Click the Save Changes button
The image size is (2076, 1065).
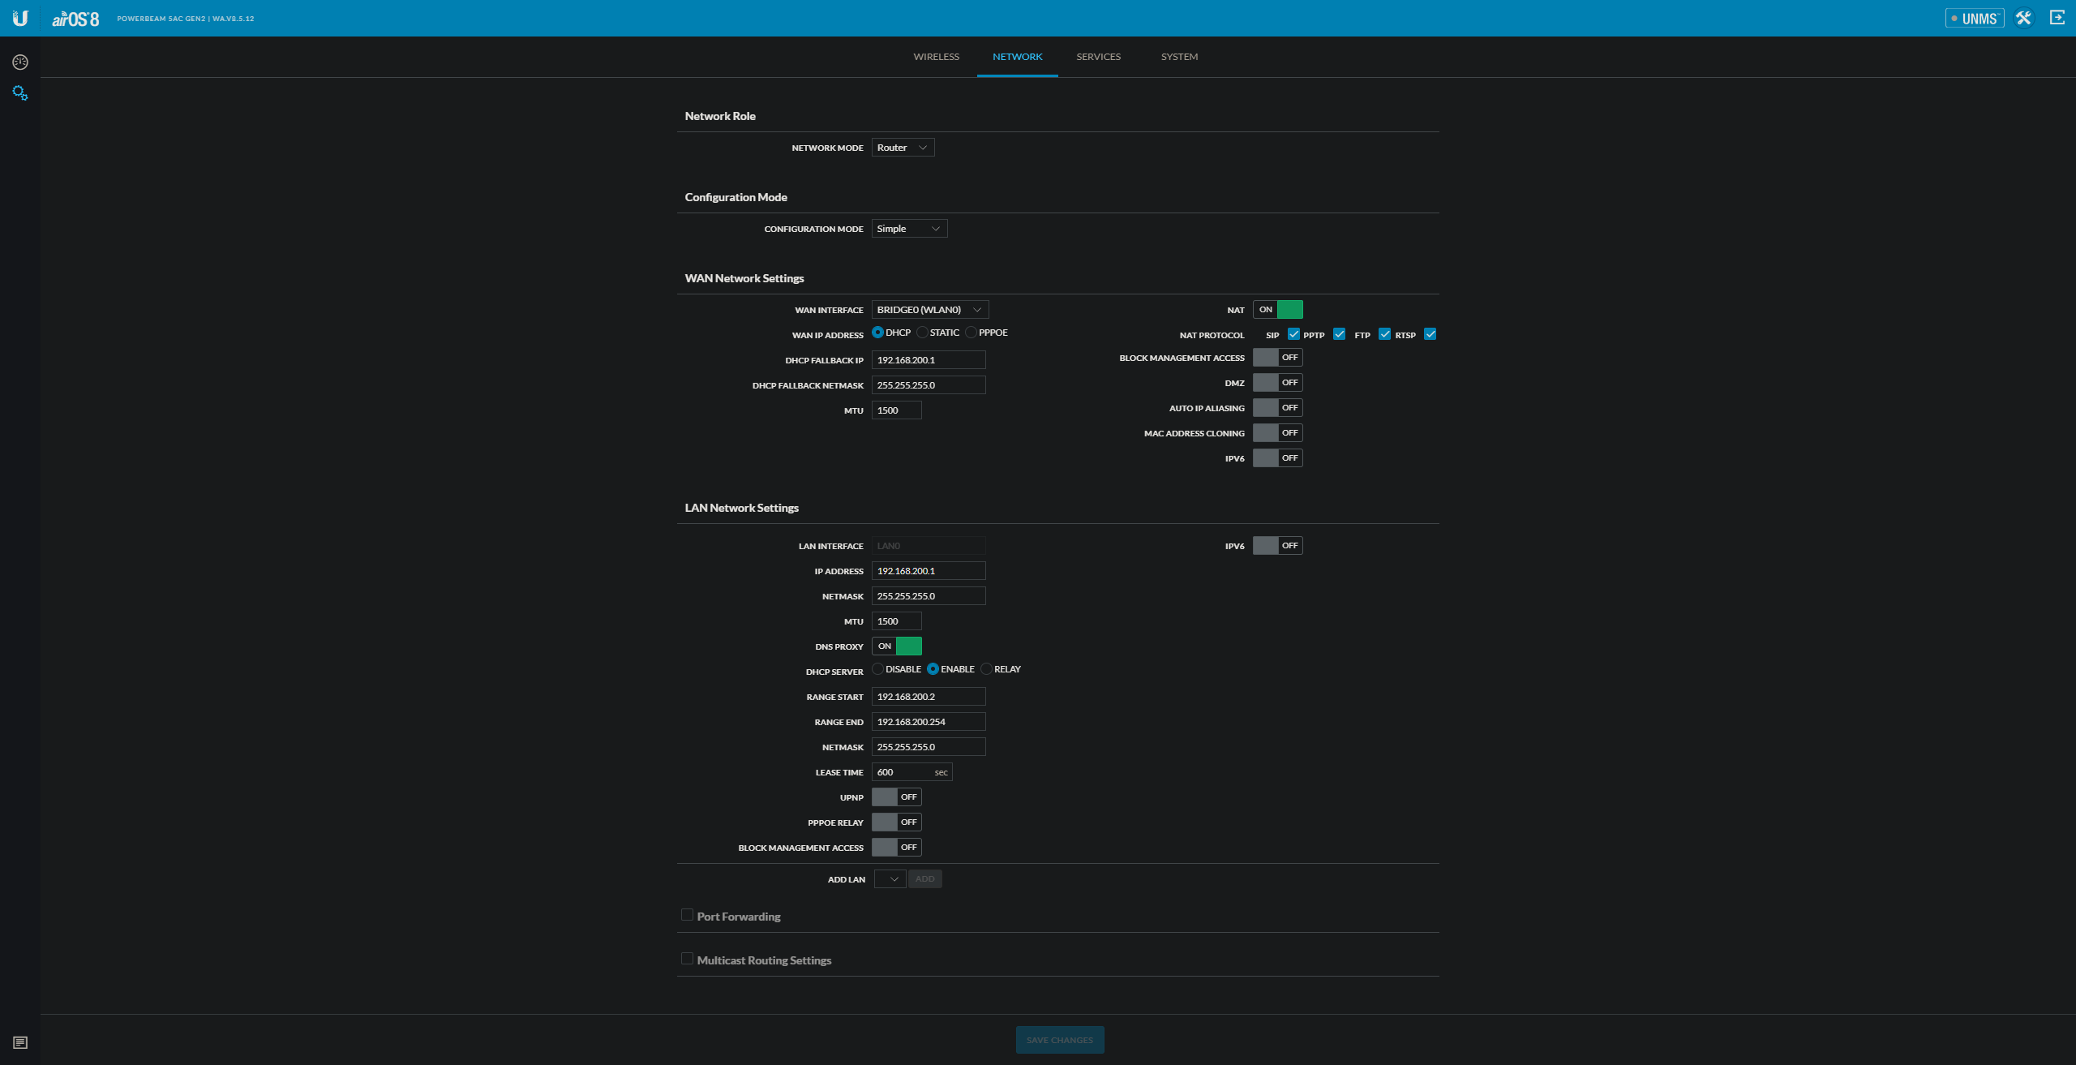(x=1059, y=1040)
